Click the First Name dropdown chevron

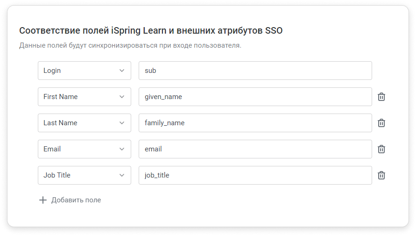tap(122, 97)
